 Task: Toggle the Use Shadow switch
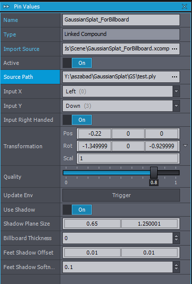pos(77,210)
